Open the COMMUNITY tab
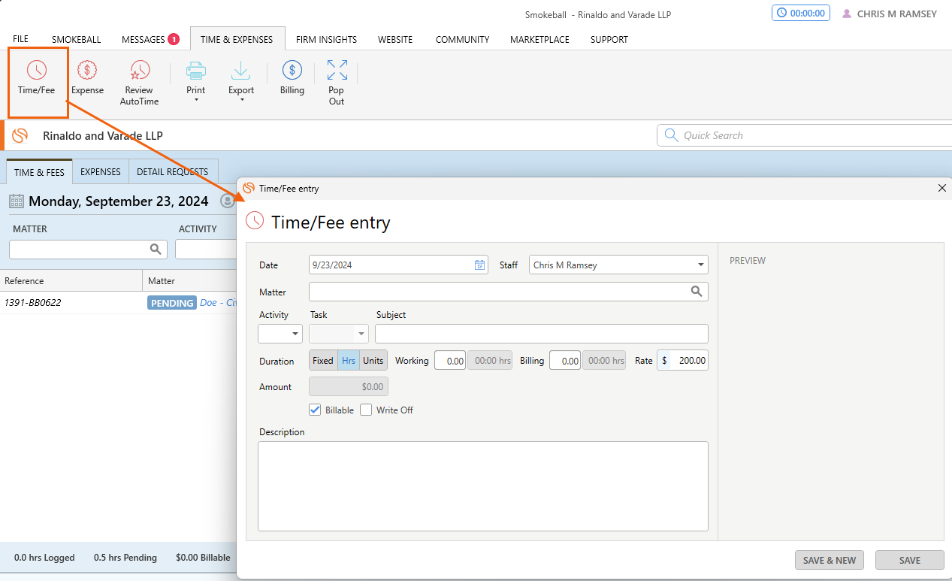The image size is (952, 581). click(462, 39)
